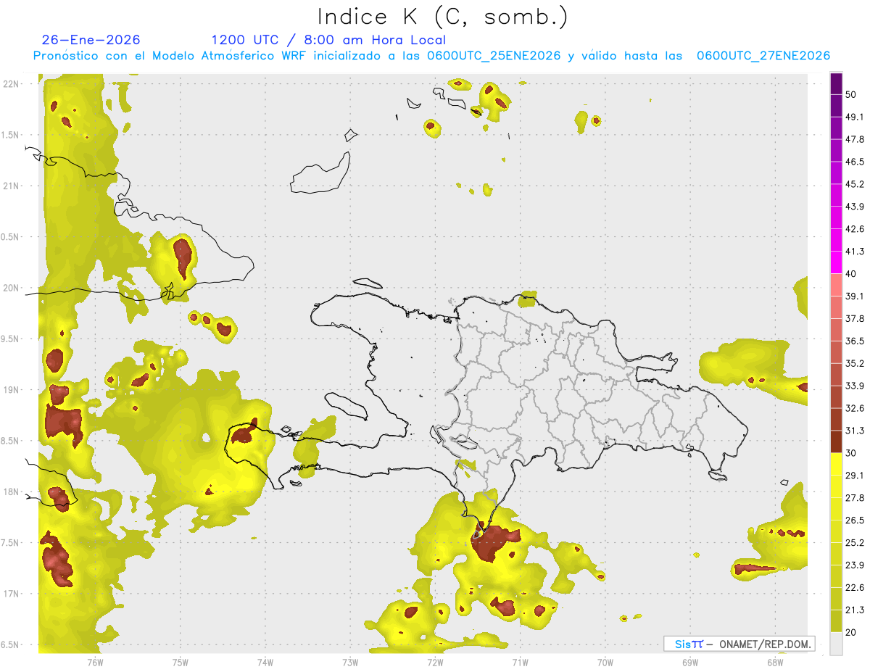Click the legend value "31.3"
The image size is (870, 672).
(x=855, y=431)
